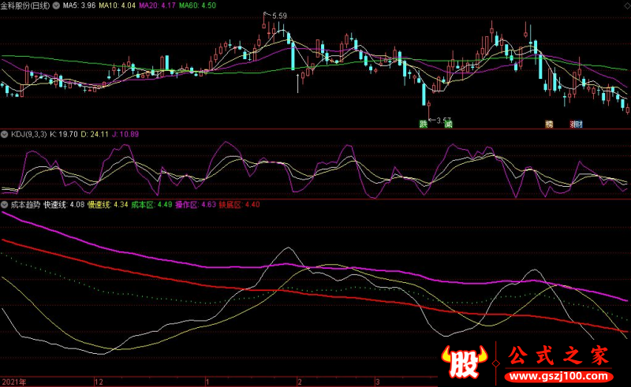Jump to the 12 month timeline marker
The image size is (631, 387).
click(x=99, y=381)
